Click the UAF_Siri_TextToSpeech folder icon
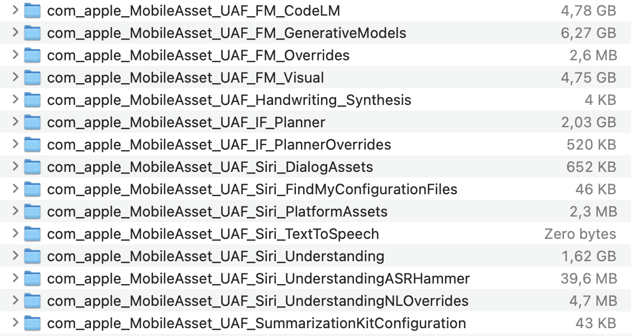The width and height of the screenshot is (631, 336). click(32, 234)
